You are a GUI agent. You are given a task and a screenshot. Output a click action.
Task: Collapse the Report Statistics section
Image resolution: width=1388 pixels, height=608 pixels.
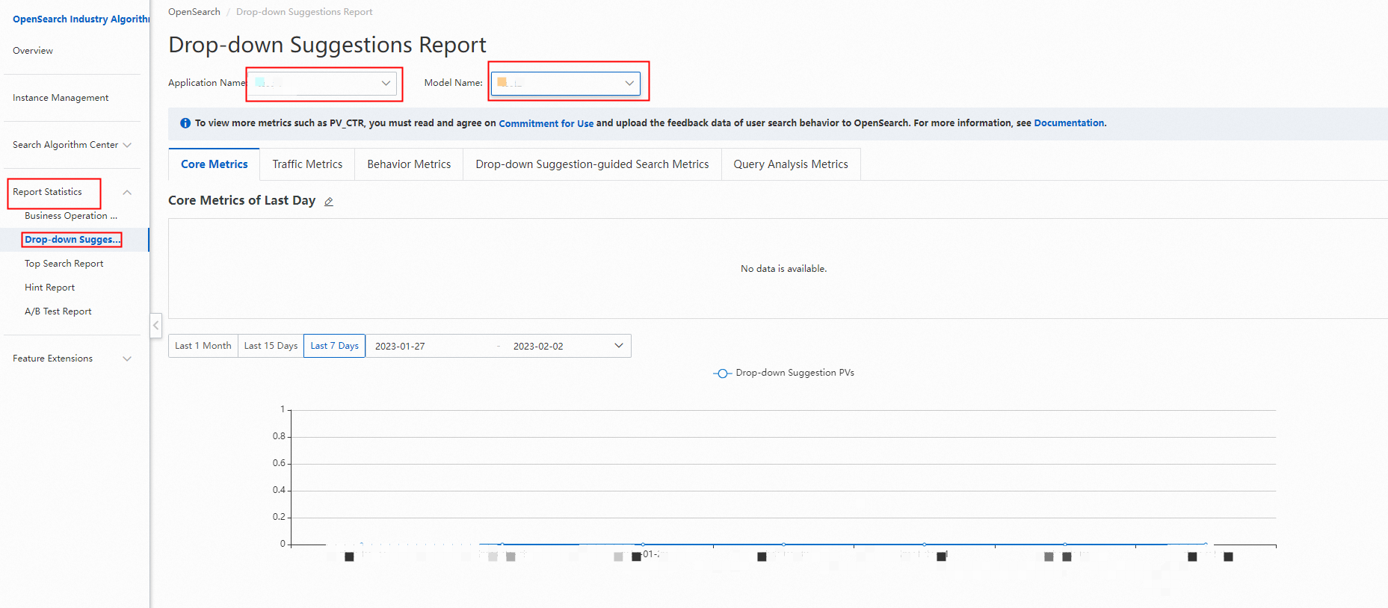click(x=127, y=193)
